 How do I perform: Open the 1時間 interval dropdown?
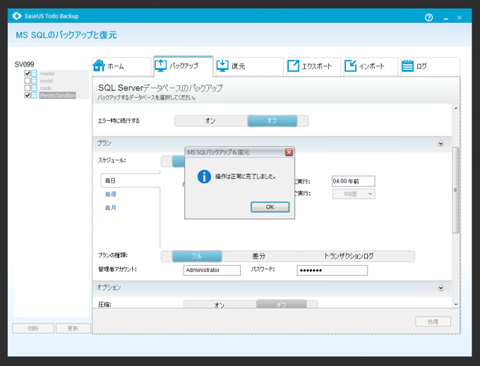[354, 194]
